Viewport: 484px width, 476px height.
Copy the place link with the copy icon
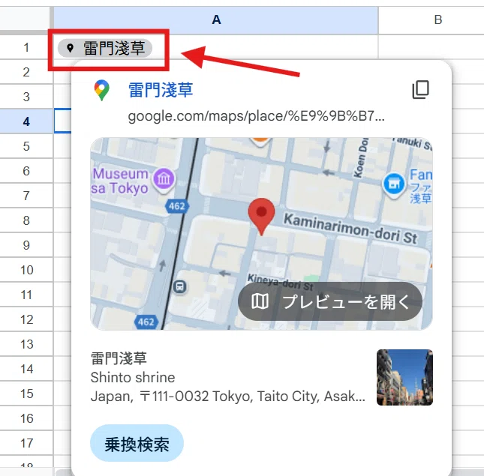pyautogui.click(x=420, y=90)
